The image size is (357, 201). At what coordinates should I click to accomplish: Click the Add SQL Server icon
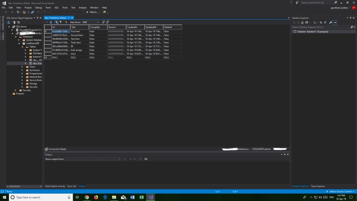(14, 22)
